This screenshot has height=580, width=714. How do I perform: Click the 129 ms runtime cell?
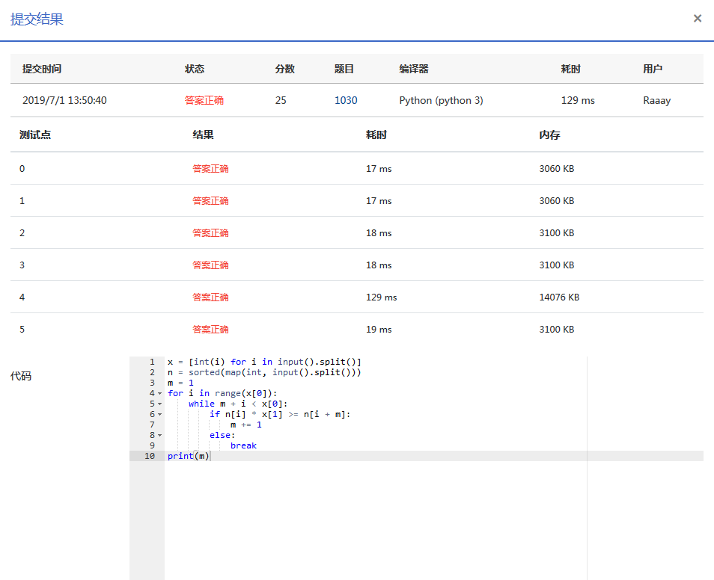click(578, 99)
